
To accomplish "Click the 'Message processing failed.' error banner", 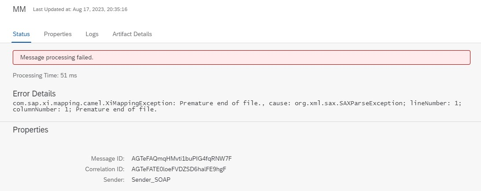I will click(242, 57).
